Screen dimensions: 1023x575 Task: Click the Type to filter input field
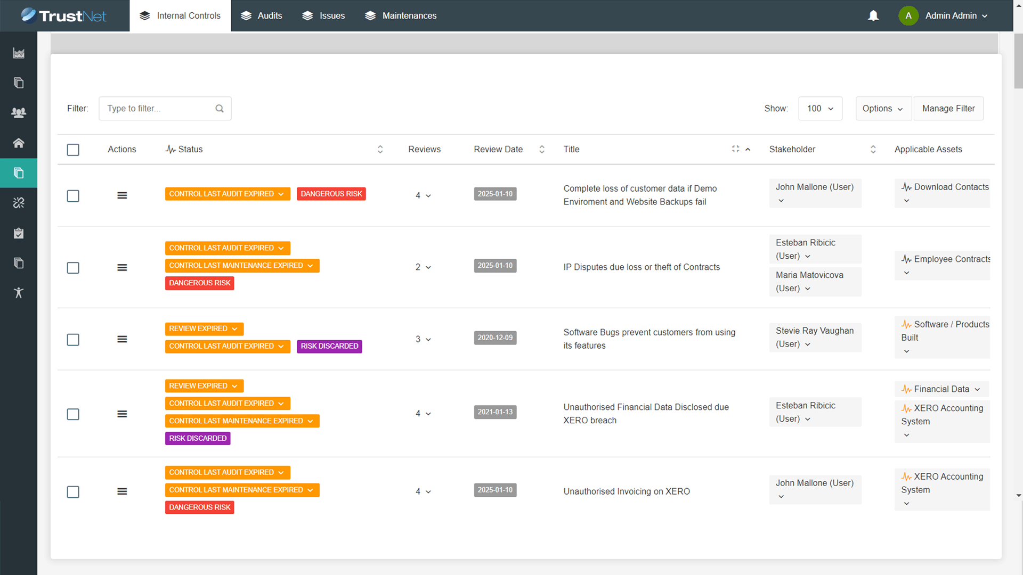(158, 109)
